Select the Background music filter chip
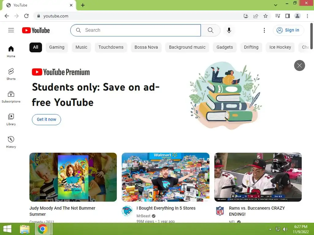Image resolution: width=314 pixels, height=235 pixels. click(x=187, y=47)
